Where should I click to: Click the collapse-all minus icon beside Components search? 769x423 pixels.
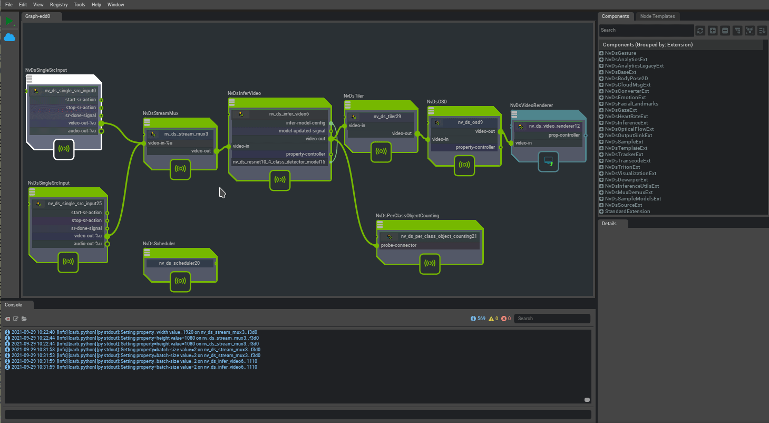725,31
